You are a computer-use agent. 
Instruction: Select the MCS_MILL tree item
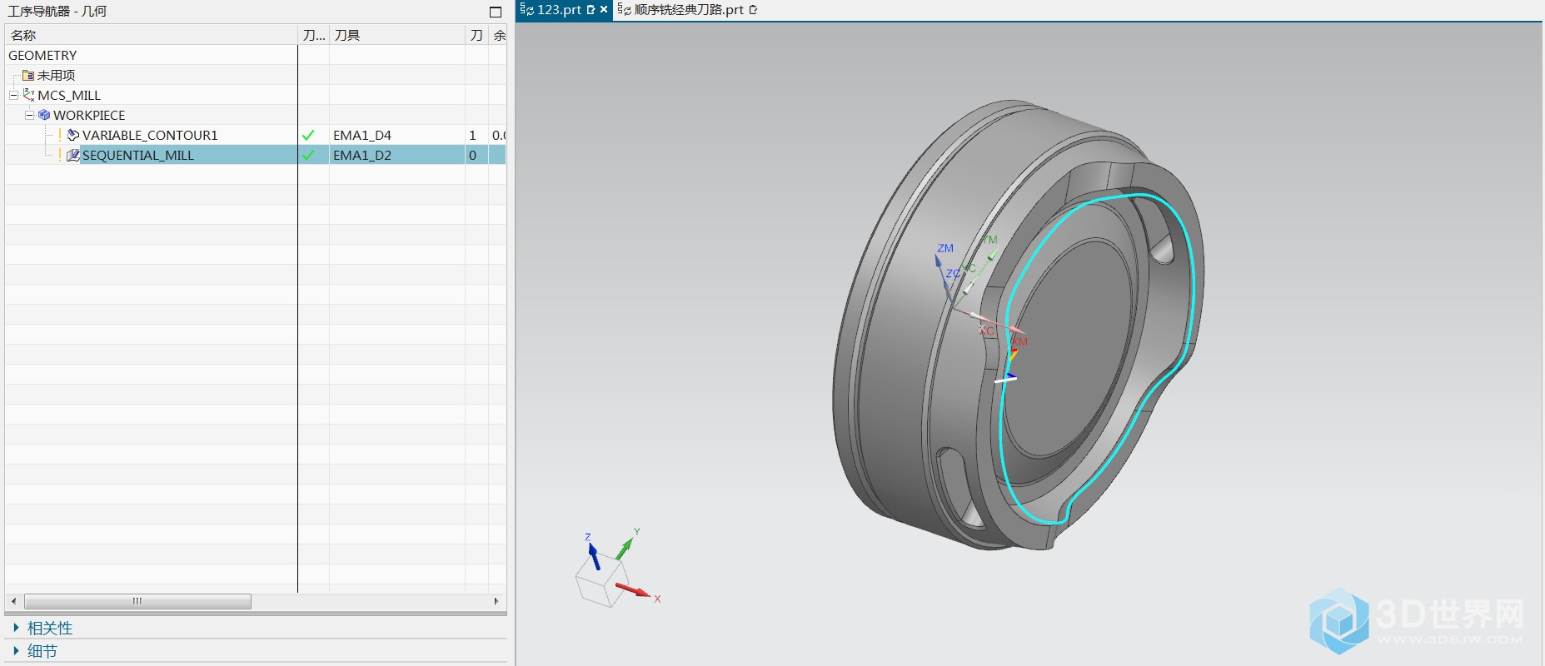(x=69, y=95)
